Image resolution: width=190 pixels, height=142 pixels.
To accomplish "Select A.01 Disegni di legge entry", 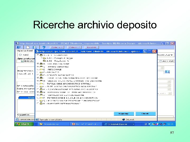I will click(60, 58).
